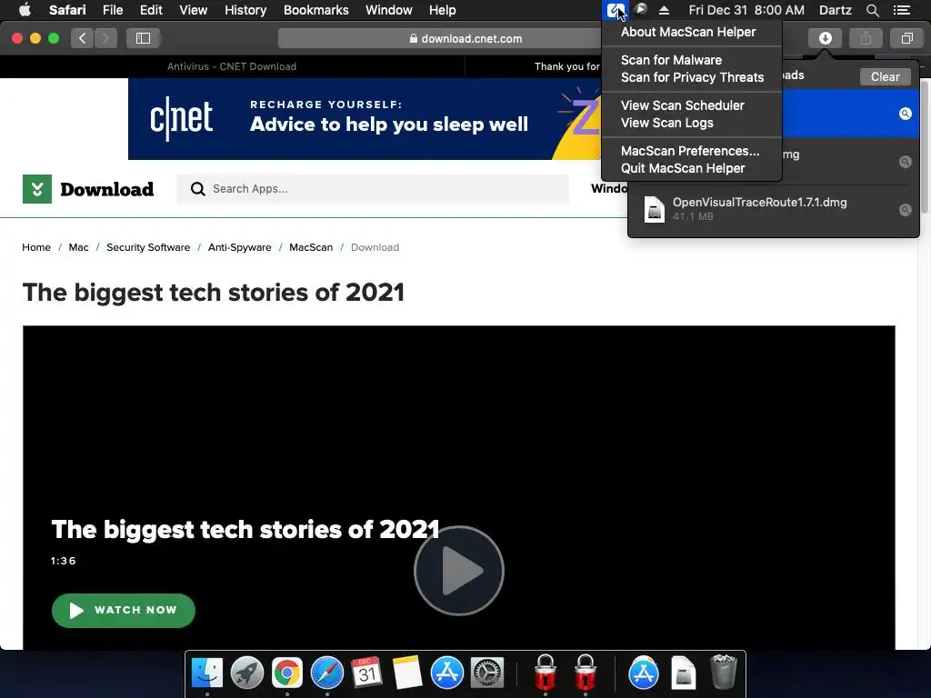This screenshot has width=931, height=698.
Task: Select Quit MacScan Helper
Action: click(683, 168)
